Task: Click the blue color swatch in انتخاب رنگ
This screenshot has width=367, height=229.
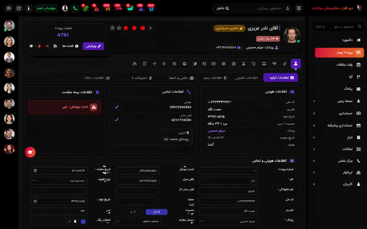Action: 83,221
